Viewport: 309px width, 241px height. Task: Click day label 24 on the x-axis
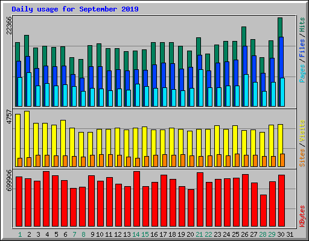[x=226, y=234]
